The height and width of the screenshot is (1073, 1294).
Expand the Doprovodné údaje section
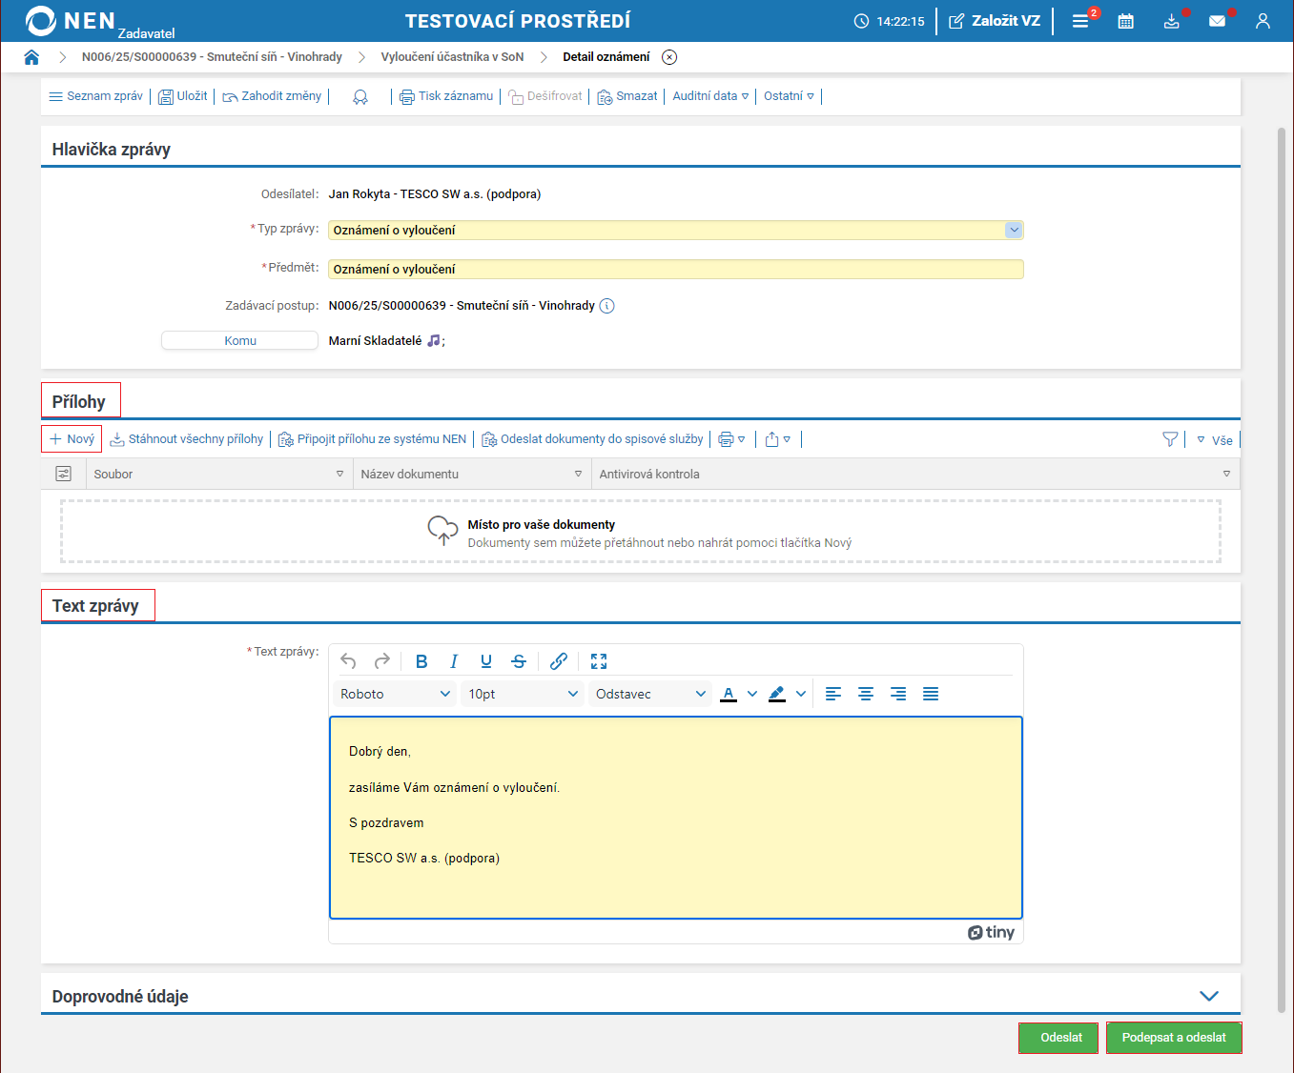[1208, 996]
